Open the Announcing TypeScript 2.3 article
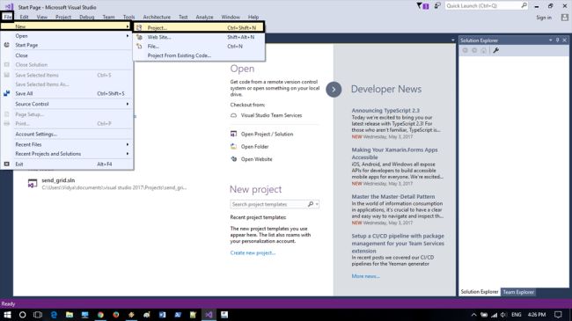 pos(385,110)
